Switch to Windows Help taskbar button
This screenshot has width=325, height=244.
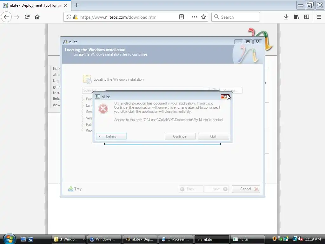[104, 239]
